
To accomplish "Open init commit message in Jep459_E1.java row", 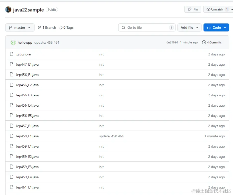I will (101, 146).
